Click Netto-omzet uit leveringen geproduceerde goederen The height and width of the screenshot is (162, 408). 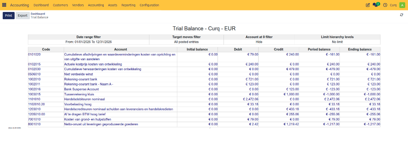[101, 124]
